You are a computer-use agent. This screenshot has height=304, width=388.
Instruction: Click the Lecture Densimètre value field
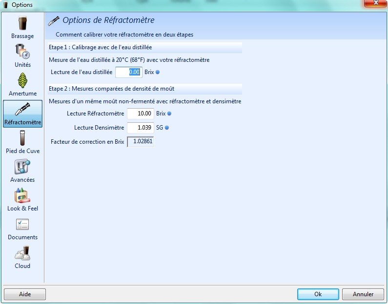[140, 128]
